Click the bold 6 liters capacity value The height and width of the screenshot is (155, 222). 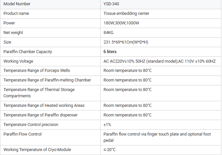tap(110, 52)
